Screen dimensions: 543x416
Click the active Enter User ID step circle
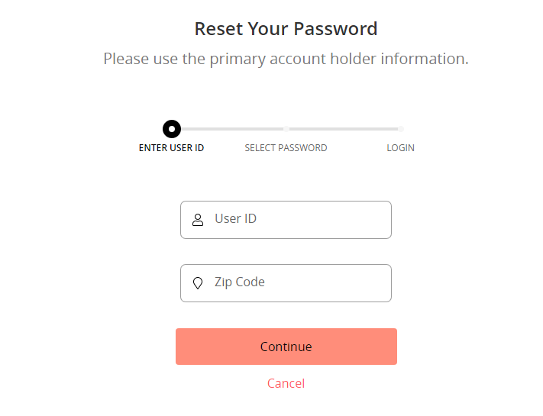(x=172, y=129)
